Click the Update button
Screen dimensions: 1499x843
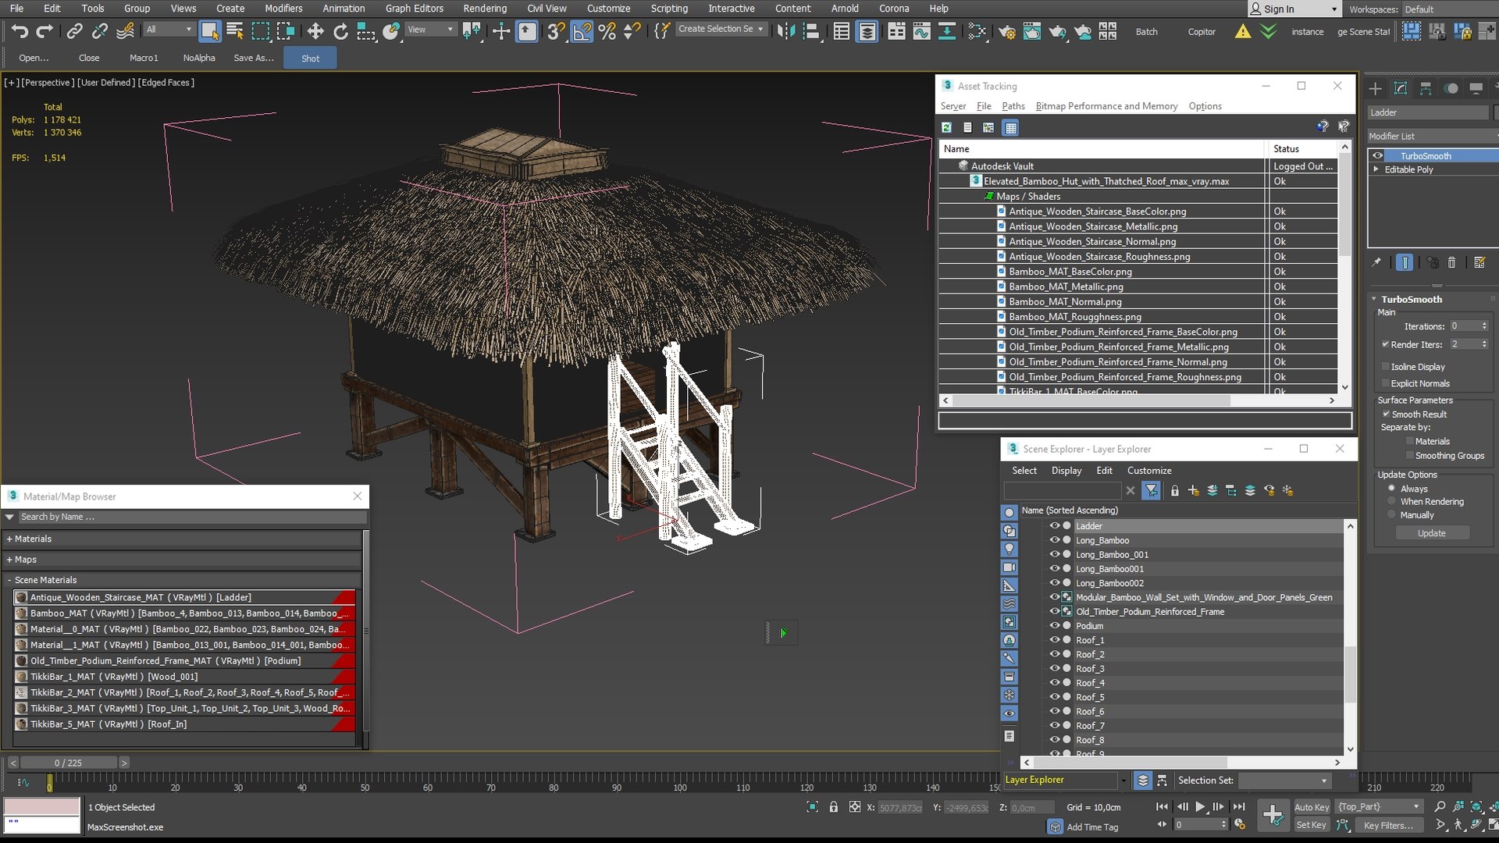[1432, 533]
